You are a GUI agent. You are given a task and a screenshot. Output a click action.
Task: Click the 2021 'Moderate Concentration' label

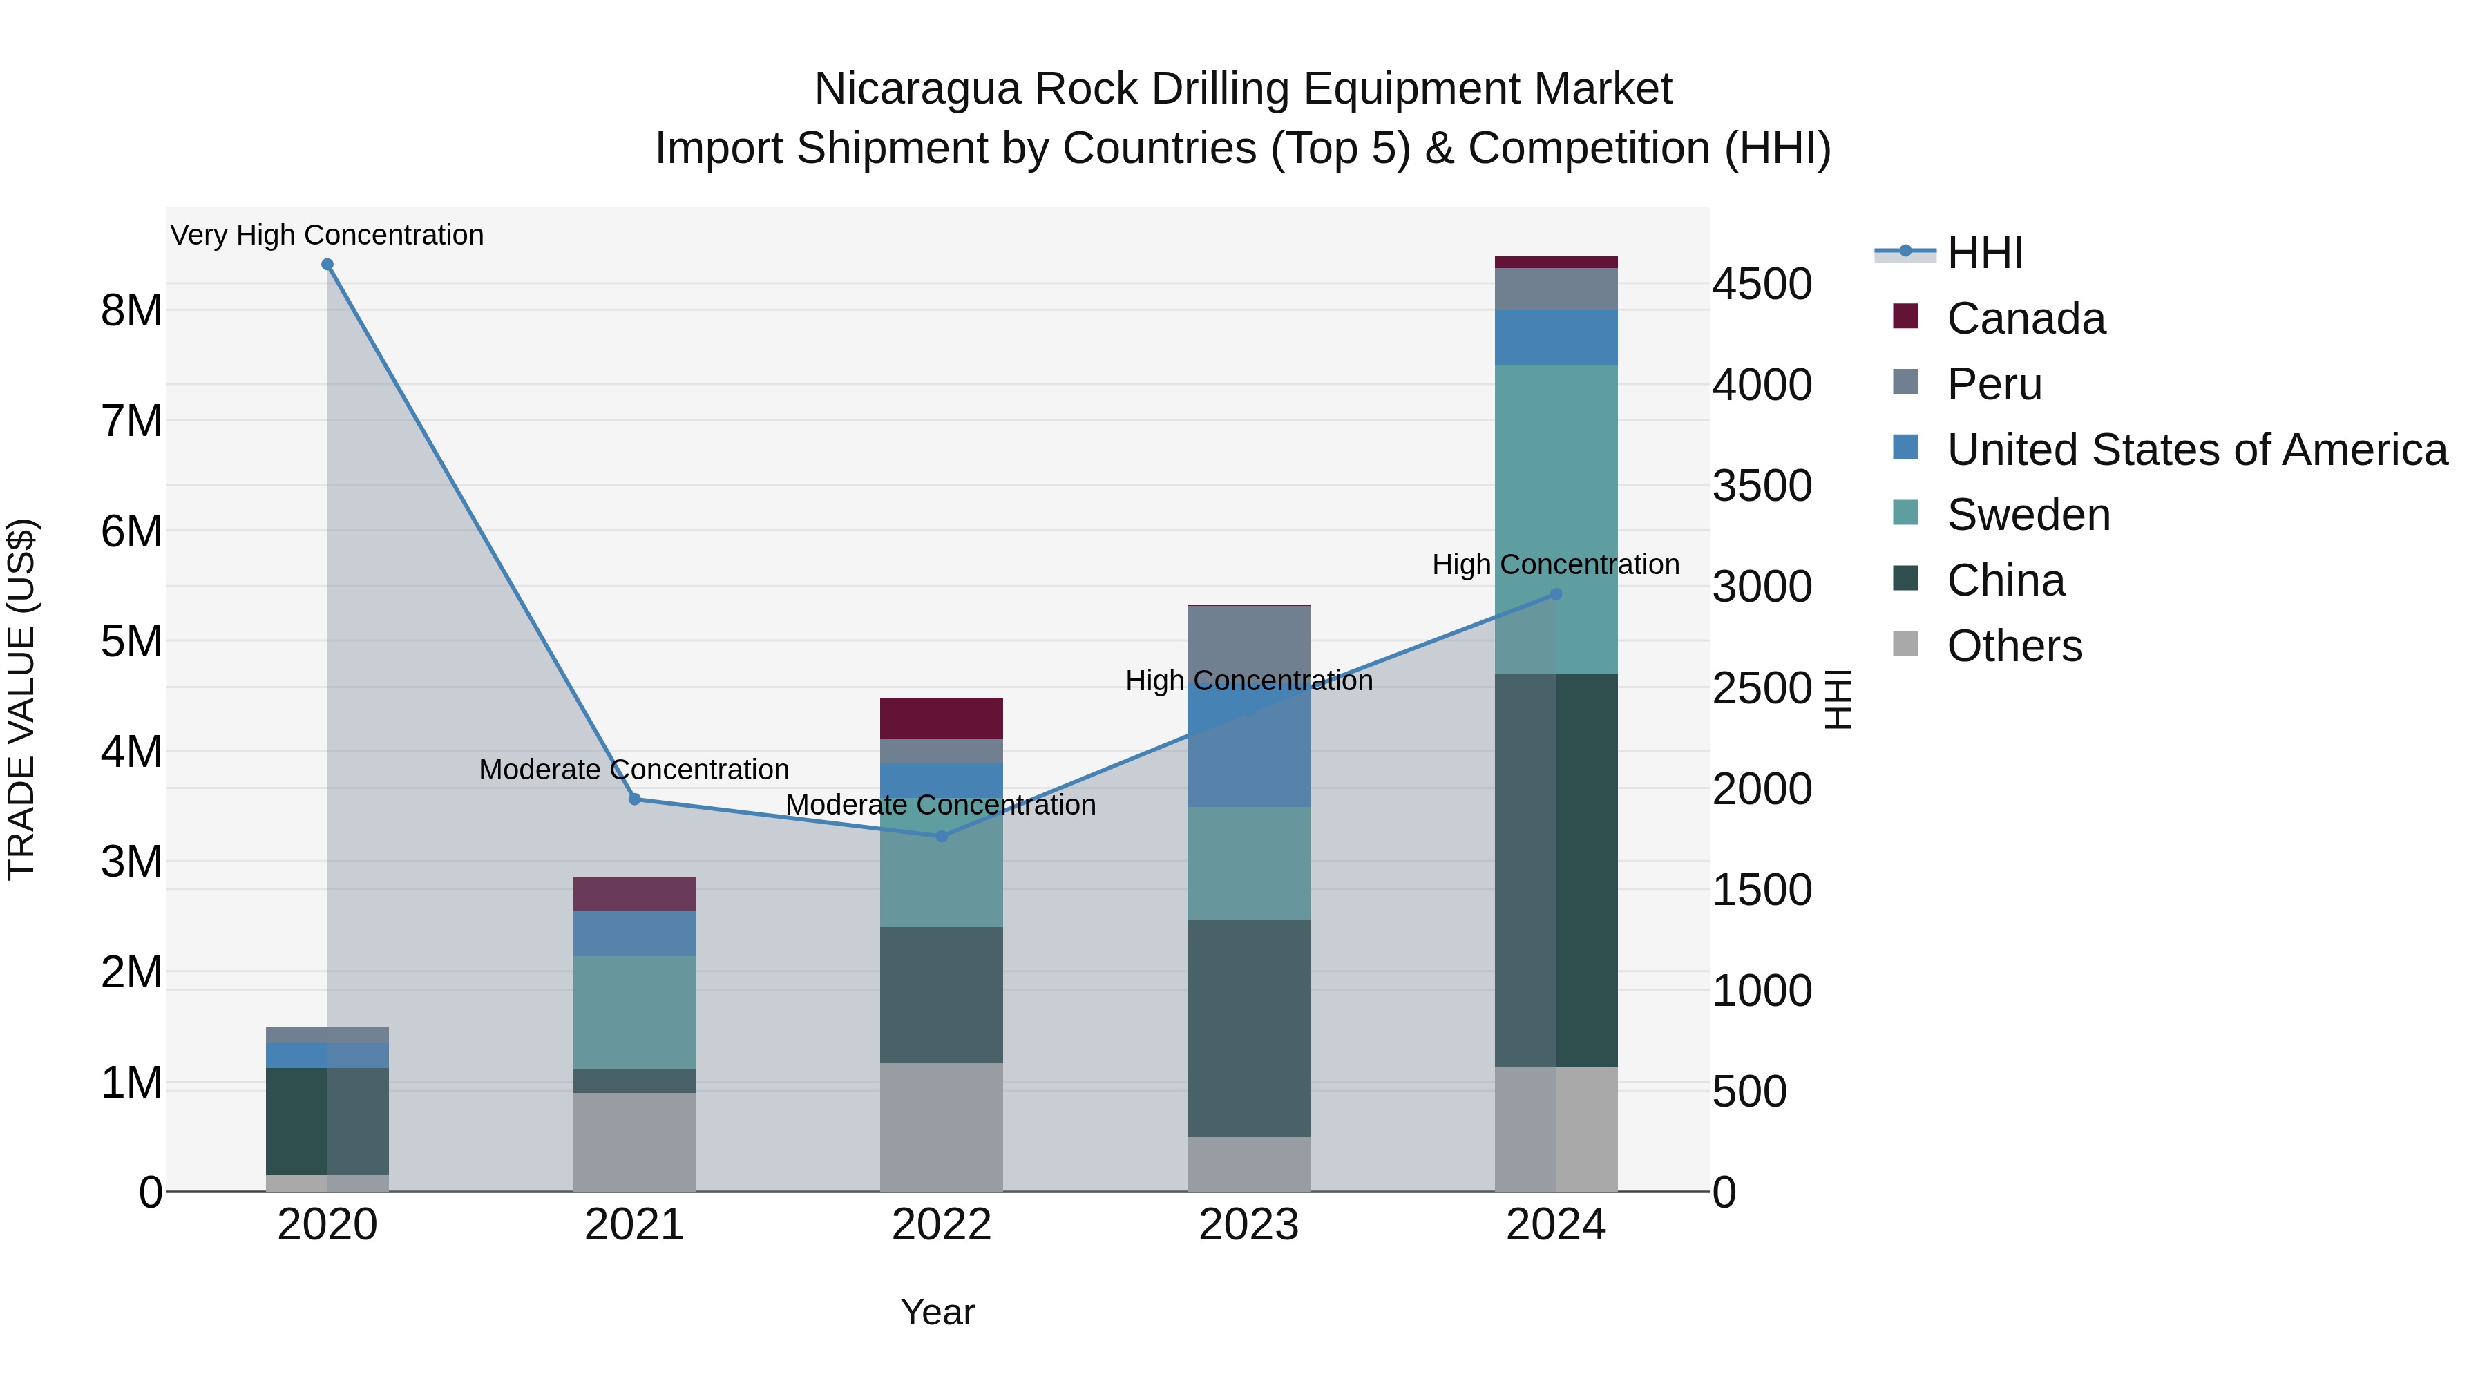[x=634, y=770]
